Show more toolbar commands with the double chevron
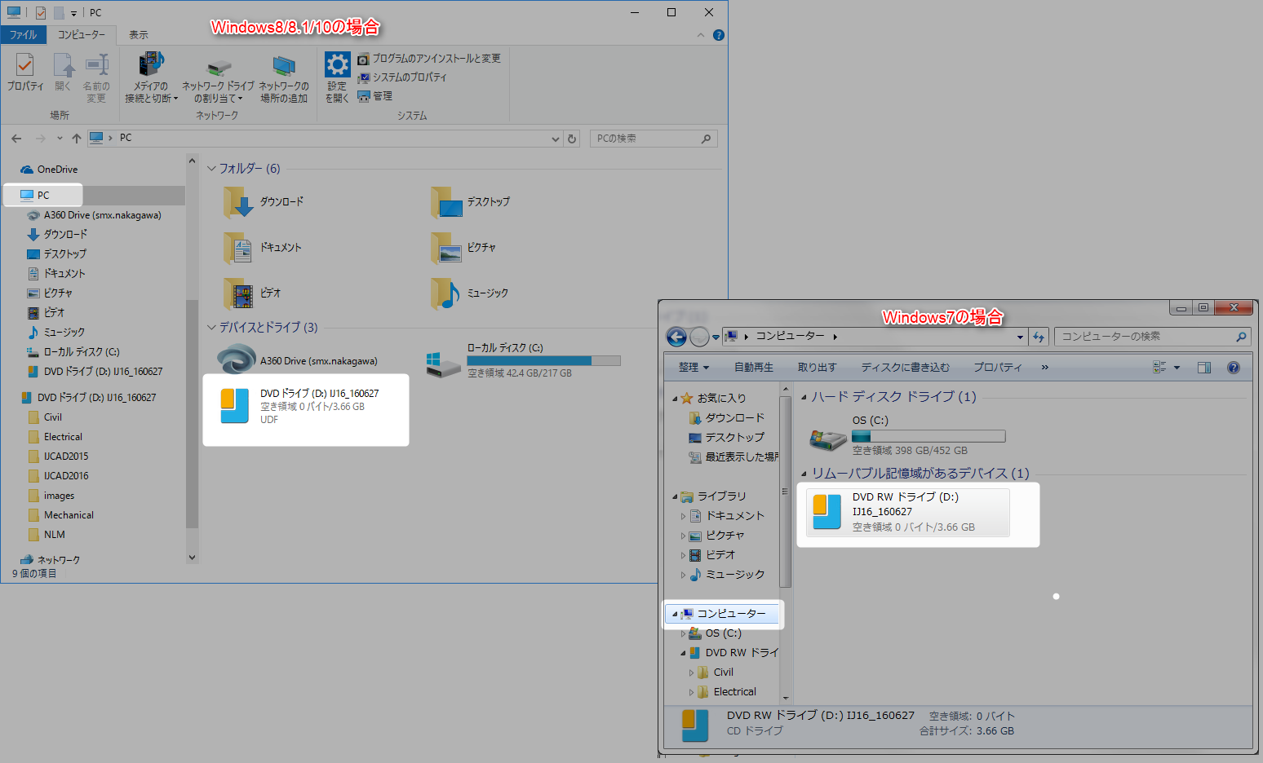This screenshot has width=1263, height=763. (1045, 368)
